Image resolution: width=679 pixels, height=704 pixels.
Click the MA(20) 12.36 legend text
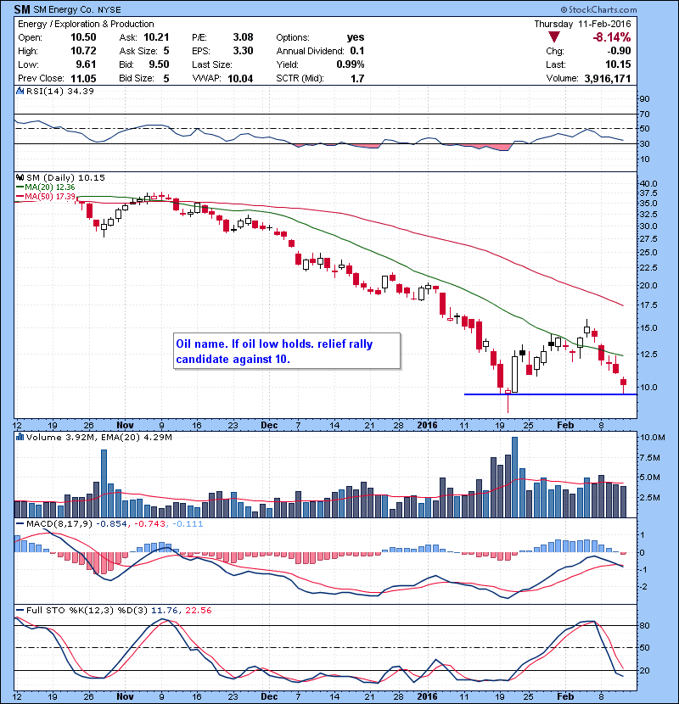pyautogui.click(x=50, y=187)
